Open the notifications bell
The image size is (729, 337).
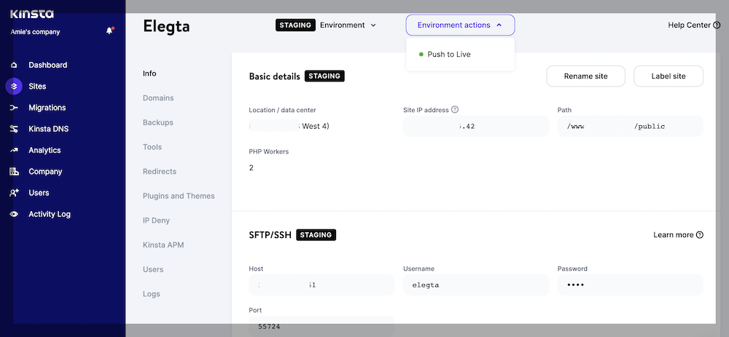tap(110, 31)
